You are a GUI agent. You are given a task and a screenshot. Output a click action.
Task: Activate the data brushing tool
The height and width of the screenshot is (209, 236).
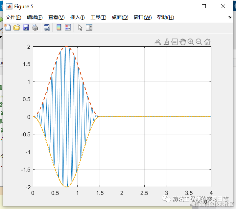(x=166, y=42)
